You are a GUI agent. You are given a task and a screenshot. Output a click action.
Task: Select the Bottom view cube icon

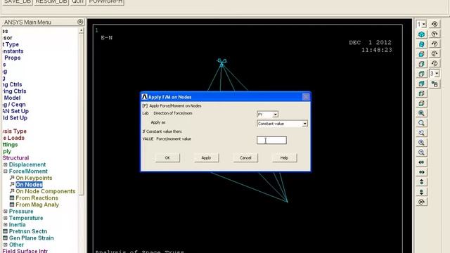coord(421,103)
